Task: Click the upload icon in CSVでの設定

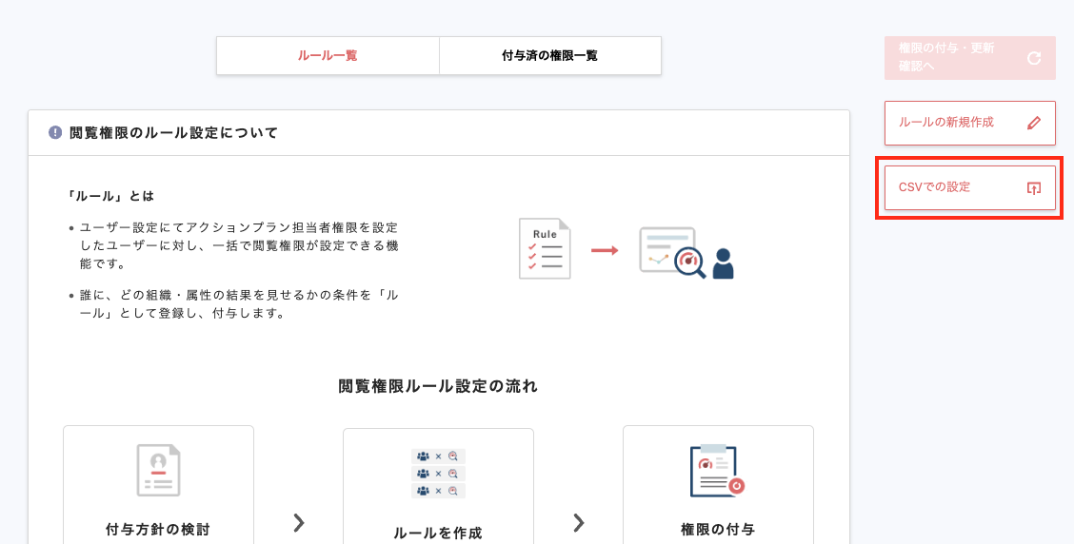Action: (1034, 188)
